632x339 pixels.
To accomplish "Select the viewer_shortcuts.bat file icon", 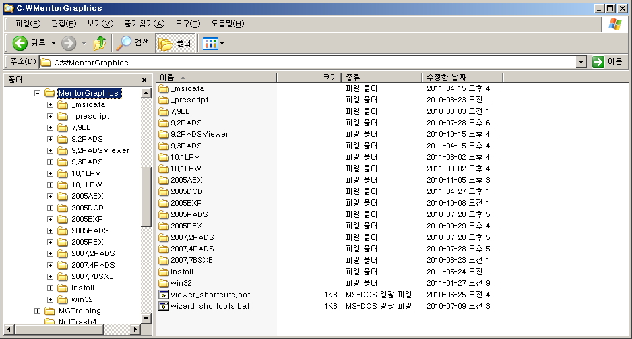I will coord(163,295).
